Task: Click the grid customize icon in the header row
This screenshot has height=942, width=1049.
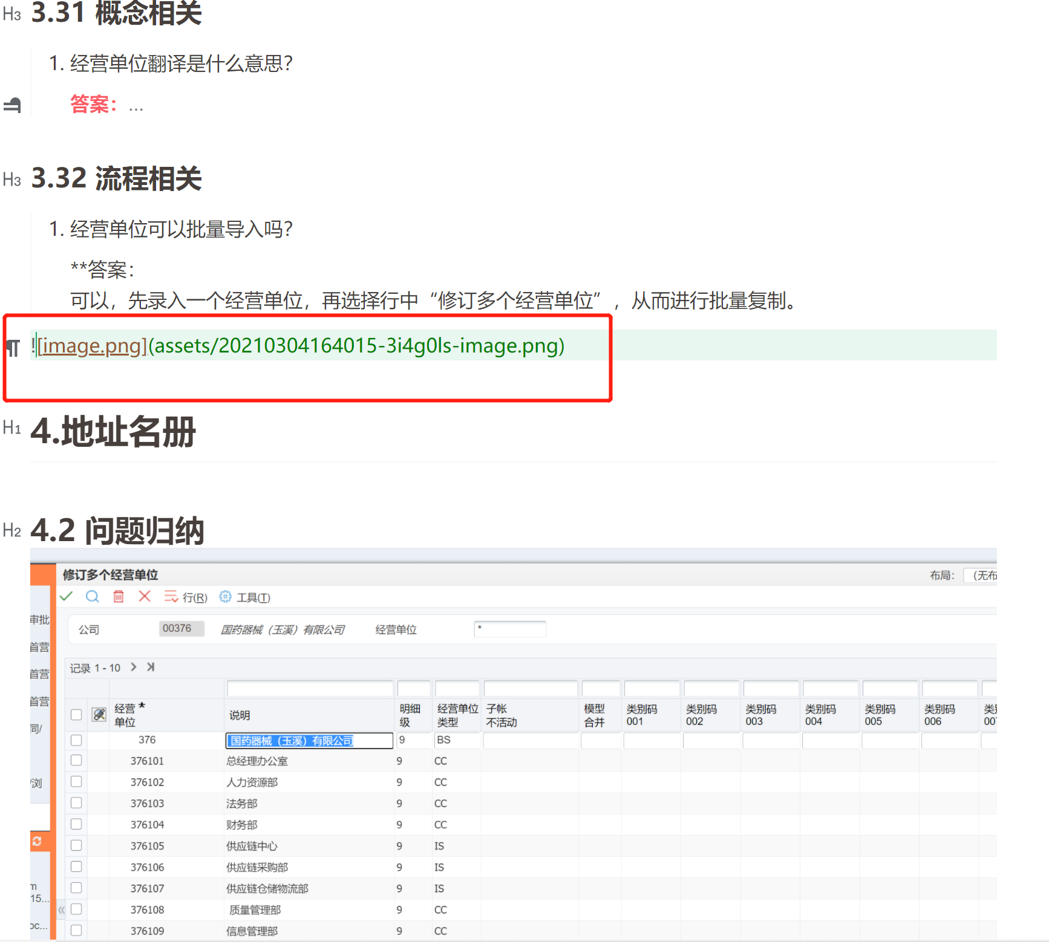Action: (99, 715)
